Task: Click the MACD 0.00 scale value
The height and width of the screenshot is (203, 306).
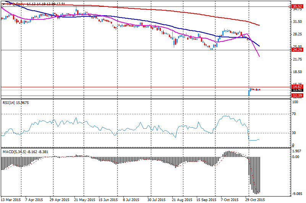Action: click(x=296, y=157)
